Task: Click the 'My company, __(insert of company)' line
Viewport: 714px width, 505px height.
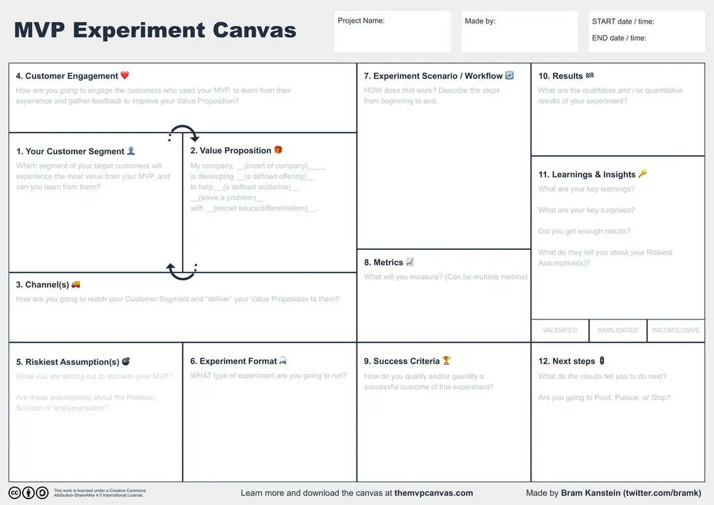Action: pyautogui.click(x=258, y=166)
